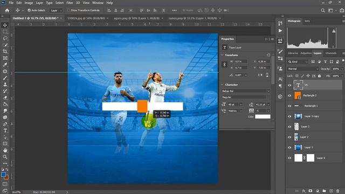The width and height of the screenshot is (345, 194).
Task: Open the layer filter Kind dropdown
Action: pos(298,62)
